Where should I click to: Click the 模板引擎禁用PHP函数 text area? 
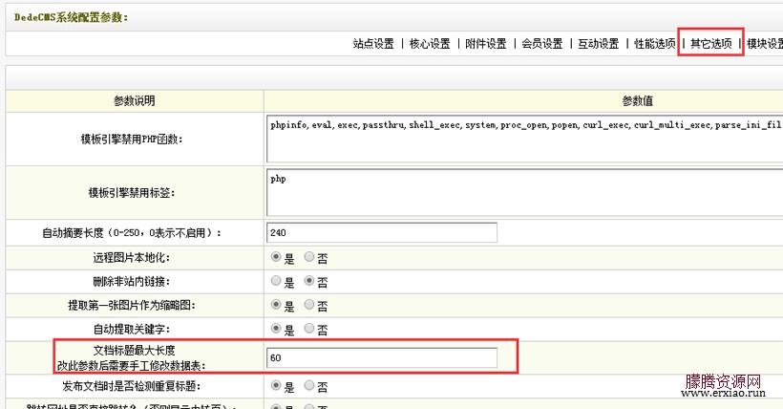point(525,139)
